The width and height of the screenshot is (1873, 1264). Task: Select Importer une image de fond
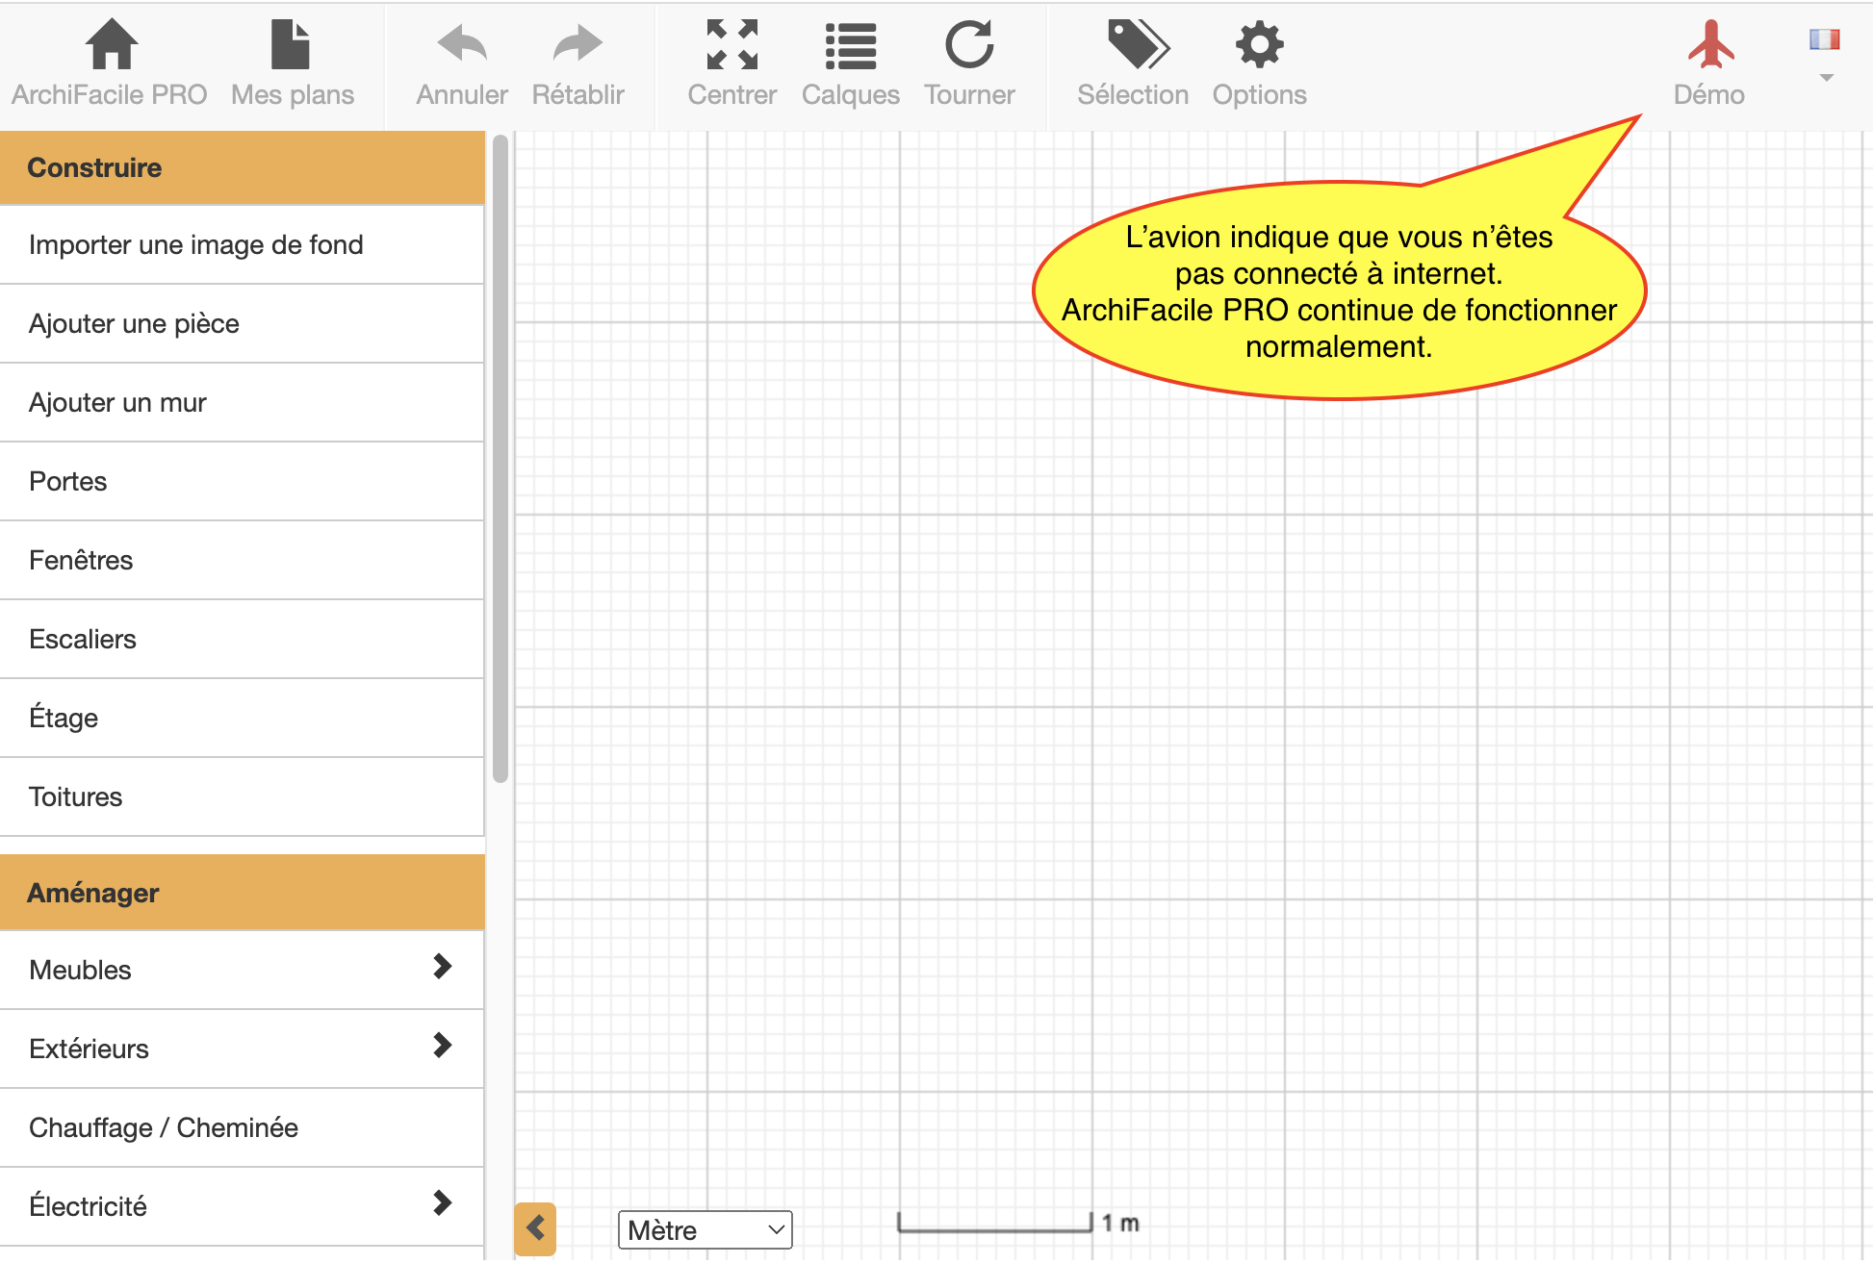click(x=196, y=244)
